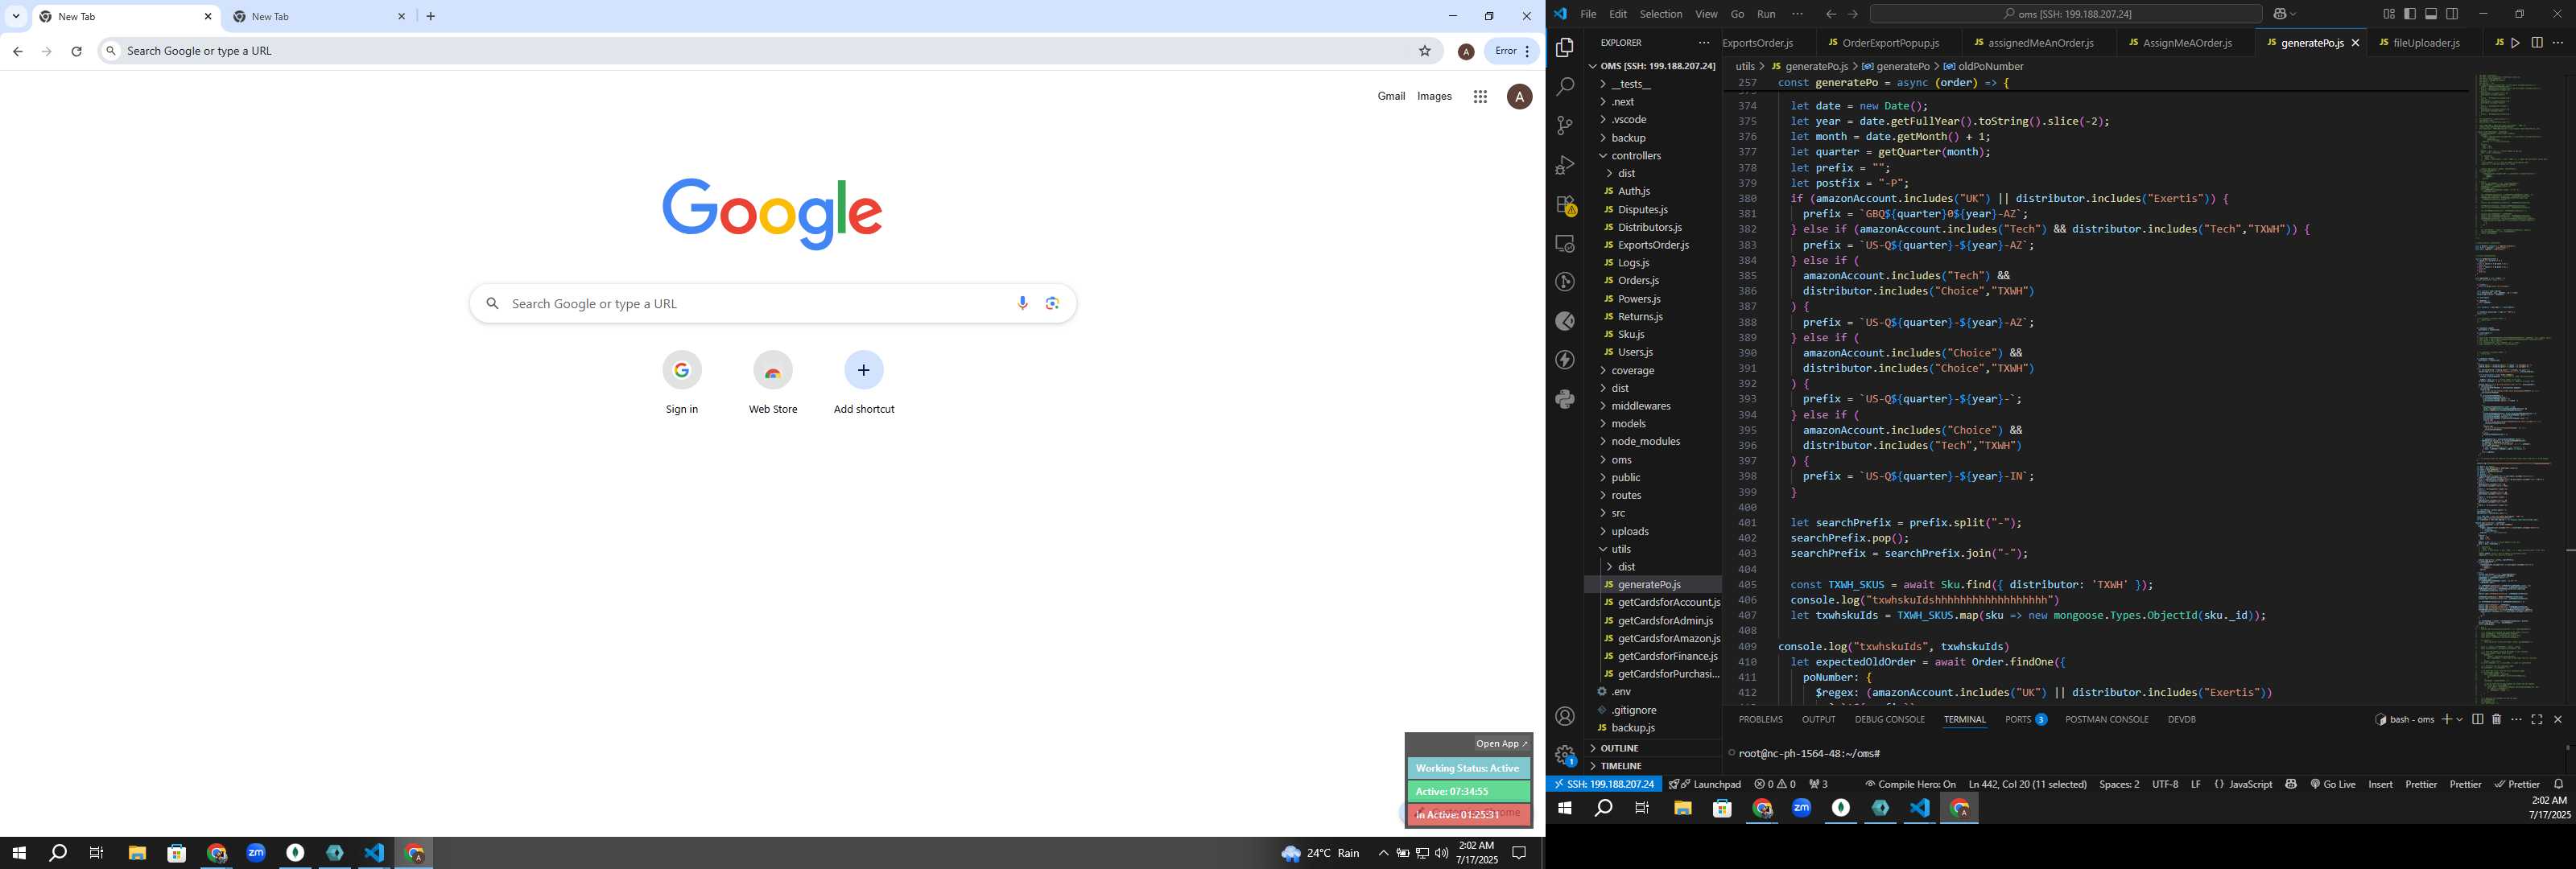Open Run and Debug view in VS Code
Viewport: 2576px width, 869px height.
point(1565,165)
